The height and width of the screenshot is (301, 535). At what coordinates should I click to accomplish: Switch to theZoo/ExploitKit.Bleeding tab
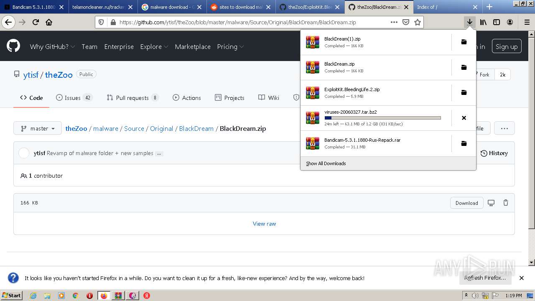click(x=310, y=7)
